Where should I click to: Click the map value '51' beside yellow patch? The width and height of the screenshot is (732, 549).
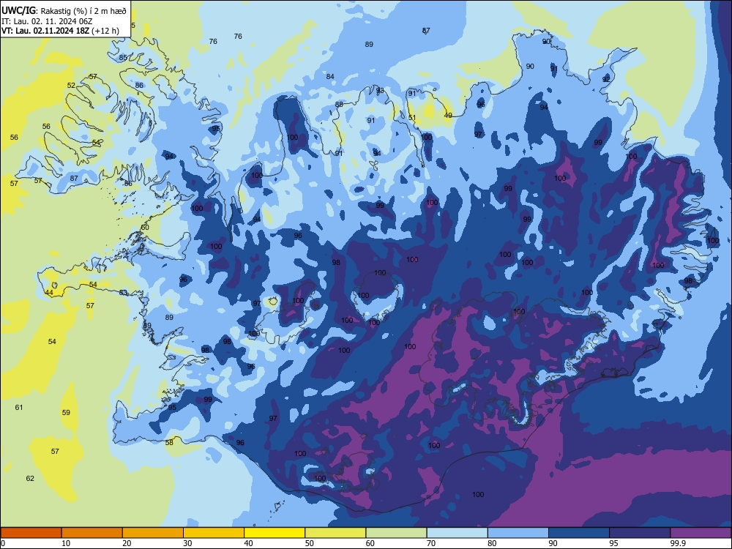point(411,118)
